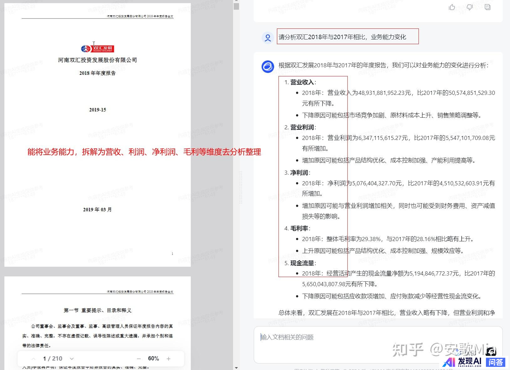
Task: Click the 营业收入 heading in the answer
Action: pos(302,82)
